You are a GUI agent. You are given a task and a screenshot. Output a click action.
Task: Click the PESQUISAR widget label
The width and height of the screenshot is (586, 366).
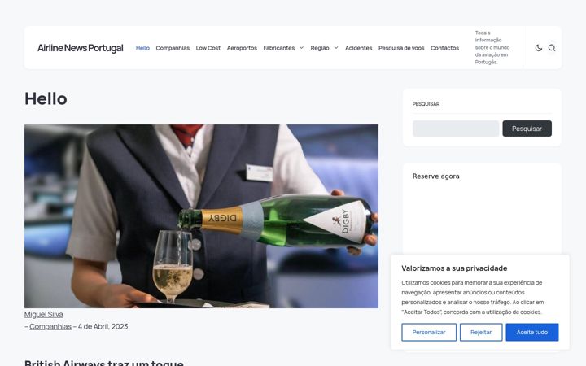pyautogui.click(x=426, y=104)
